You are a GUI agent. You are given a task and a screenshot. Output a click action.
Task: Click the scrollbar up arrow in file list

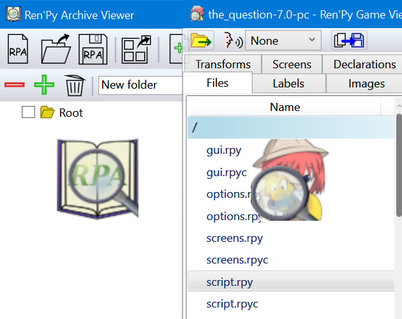399,106
